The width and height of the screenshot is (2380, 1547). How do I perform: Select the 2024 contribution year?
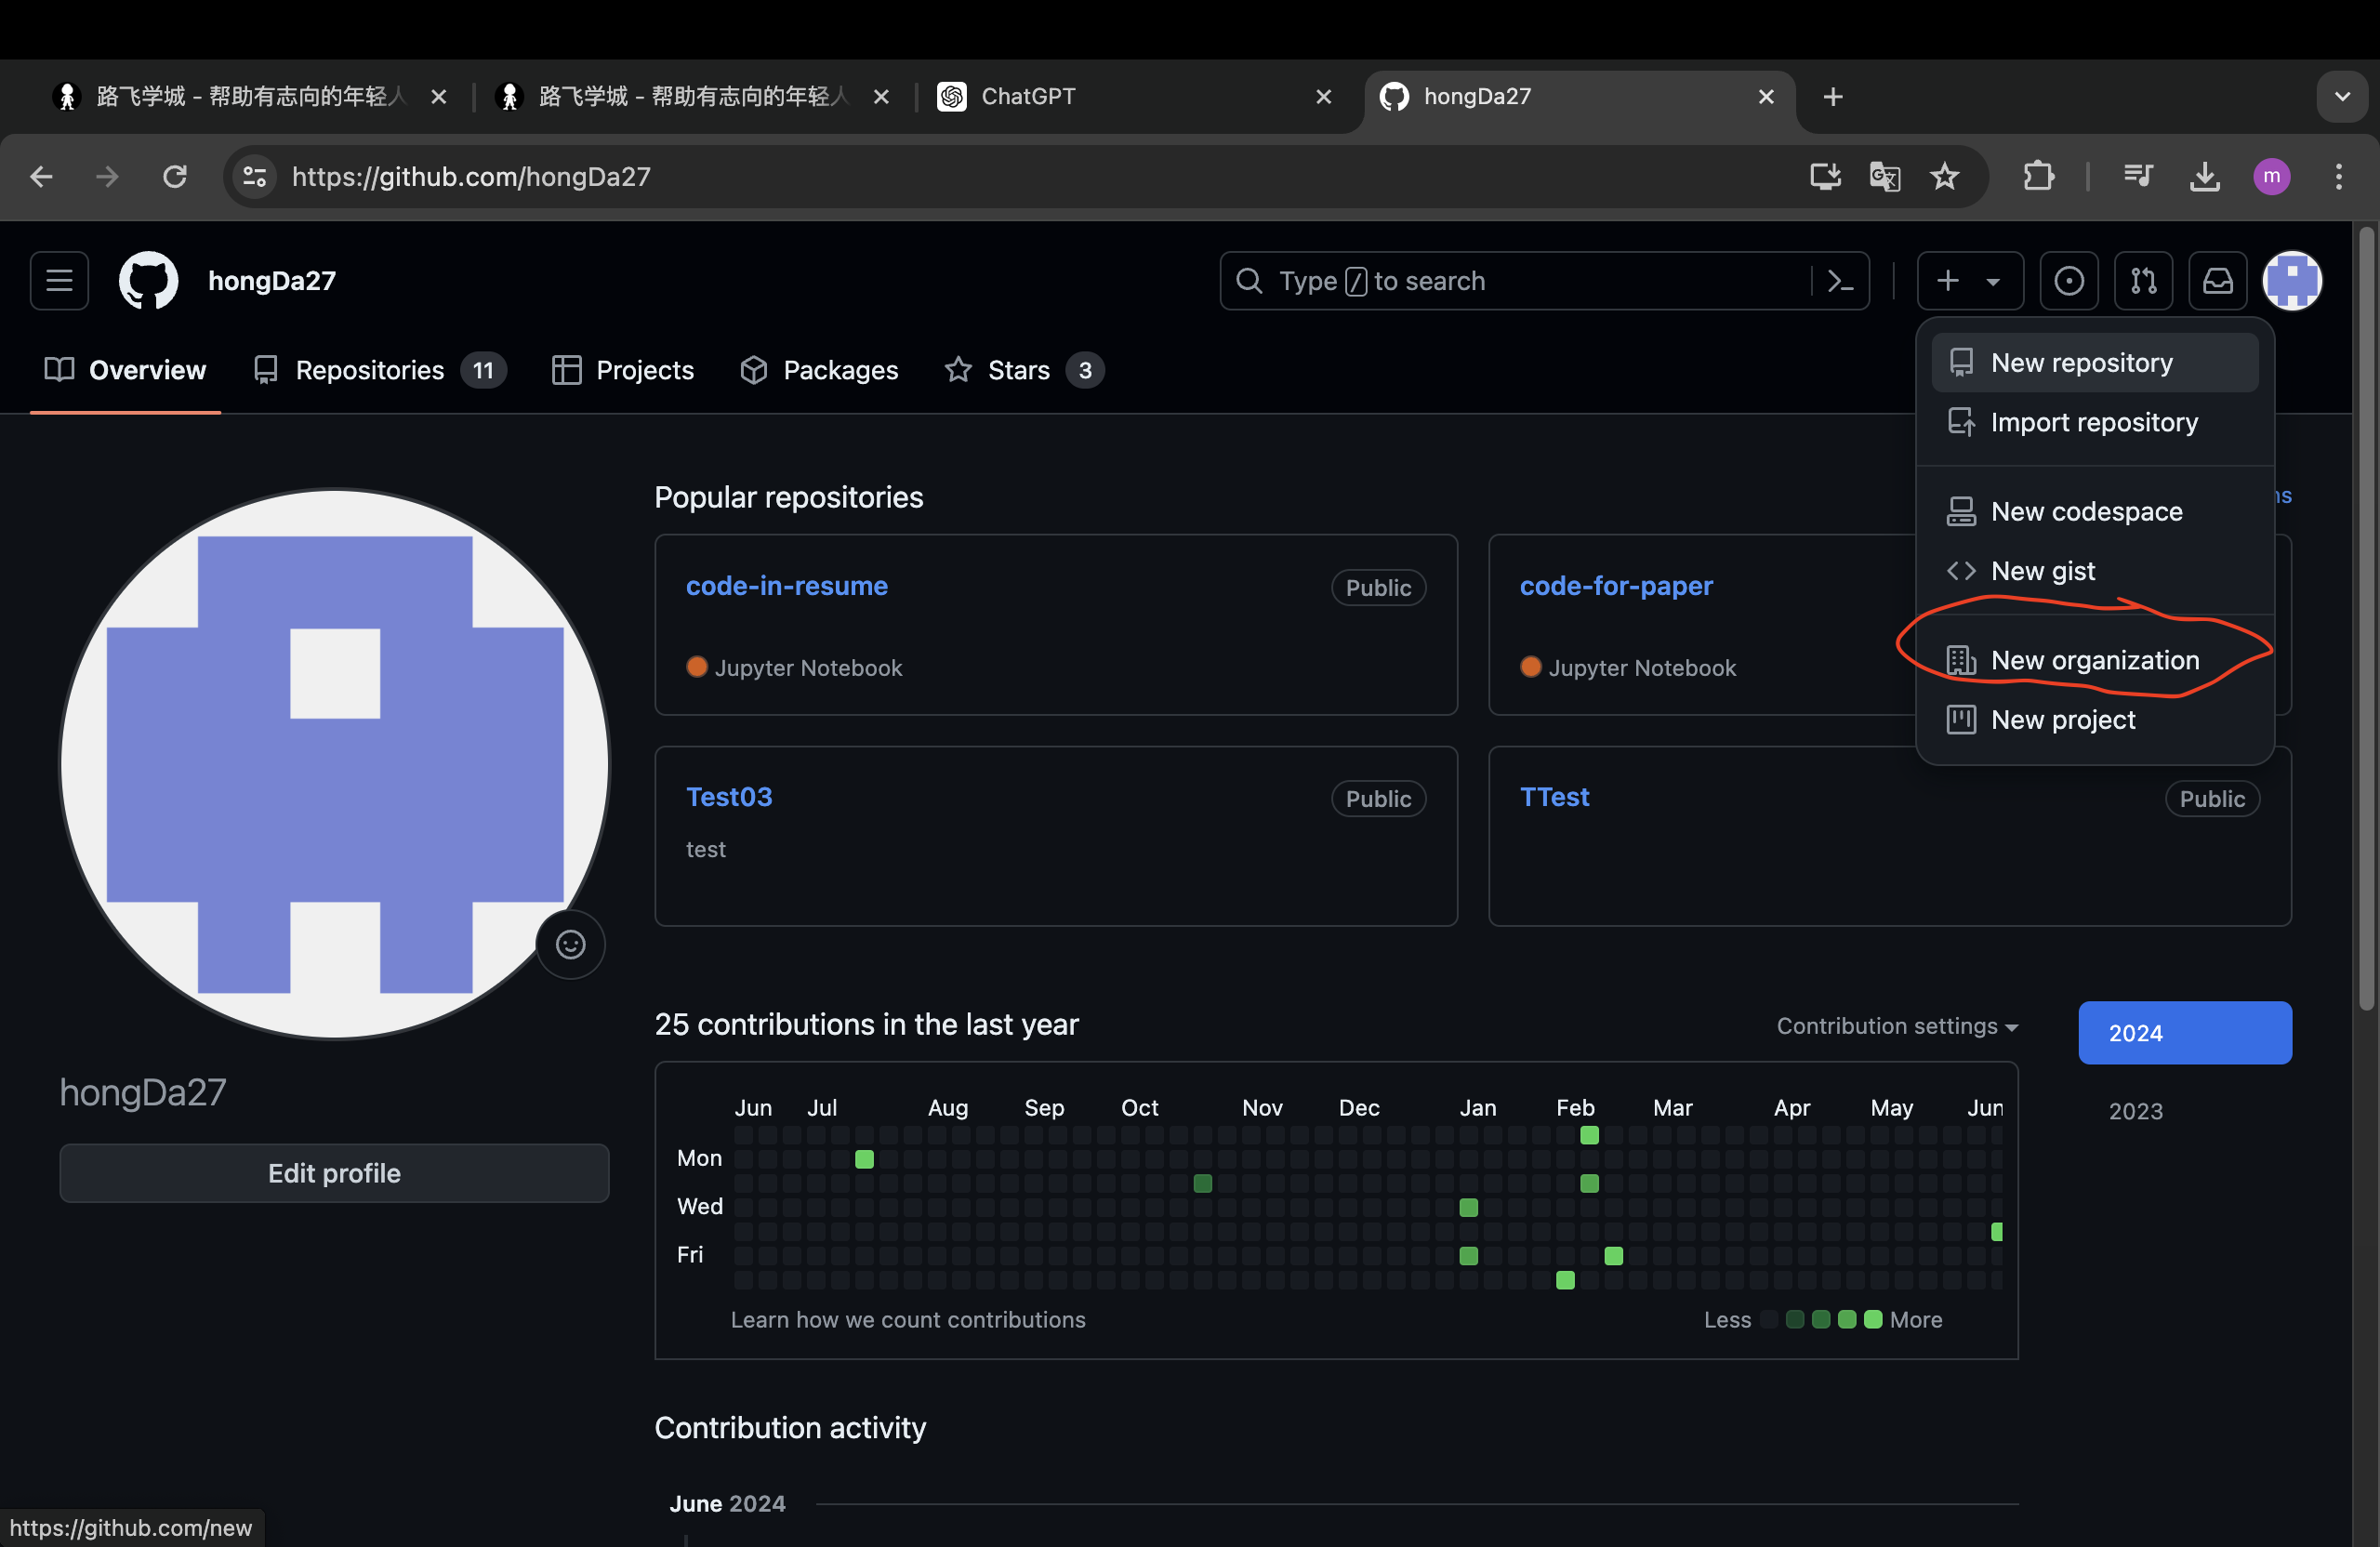2185,1033
